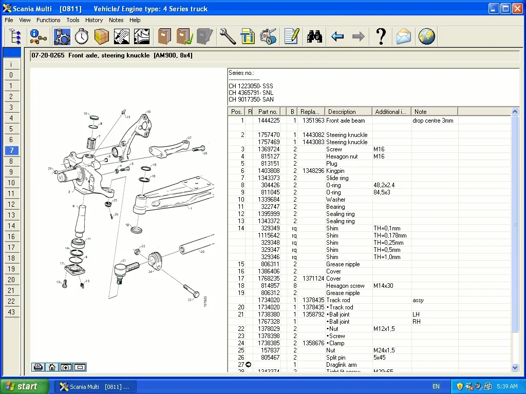Click the yellow box package icon
Viewport: 526px width, 394px height.
click(102, 36)
